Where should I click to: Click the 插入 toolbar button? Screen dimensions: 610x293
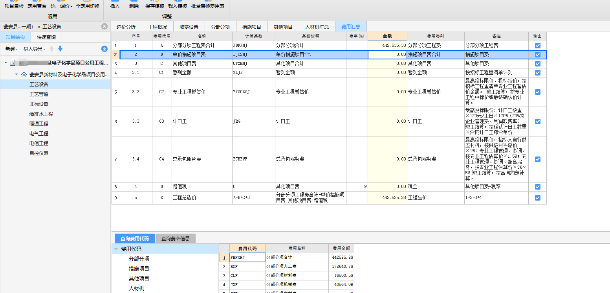coord(115,5)
